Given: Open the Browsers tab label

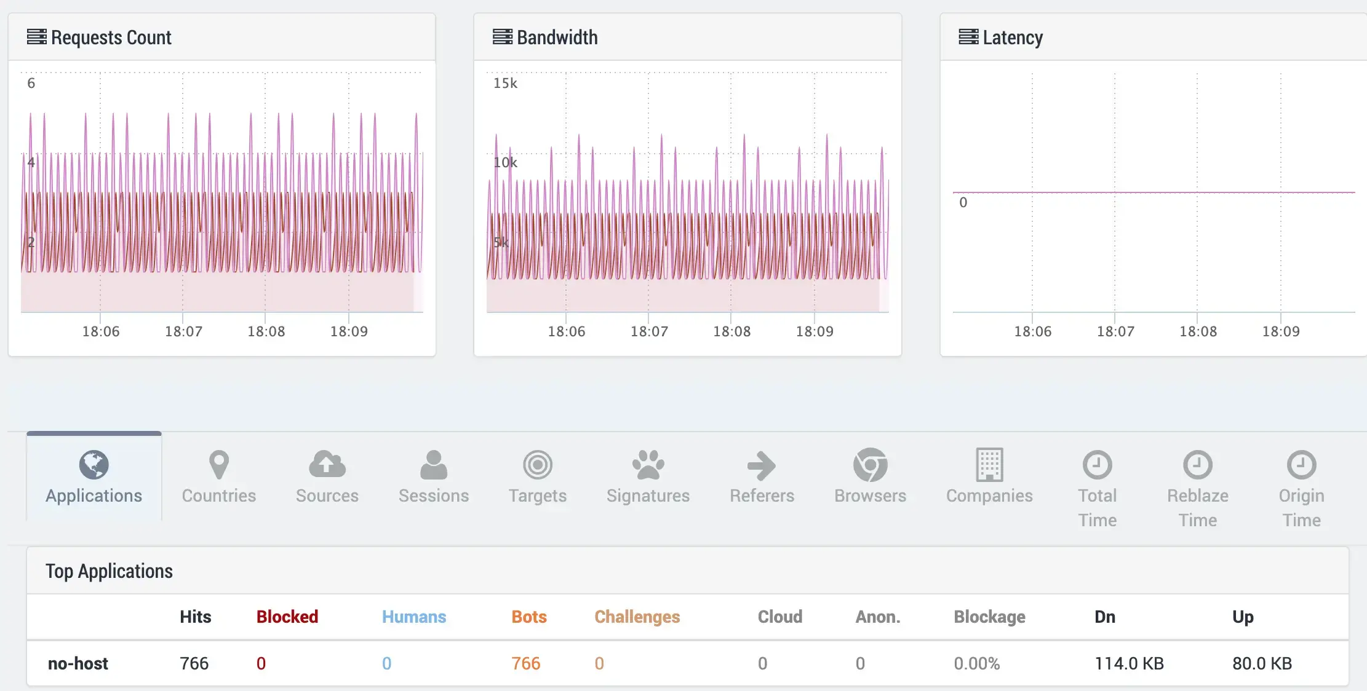Looking at the screenshot, I should 871,496.
